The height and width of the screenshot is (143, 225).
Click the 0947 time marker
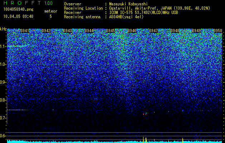[153, 31]
